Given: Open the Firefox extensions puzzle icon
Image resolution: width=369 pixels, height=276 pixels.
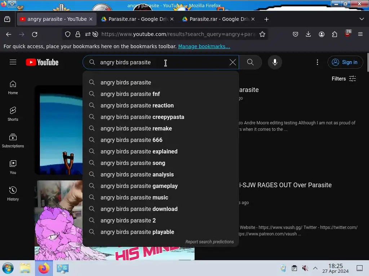Looking at the screenshot, I should (x=334, y=34).
